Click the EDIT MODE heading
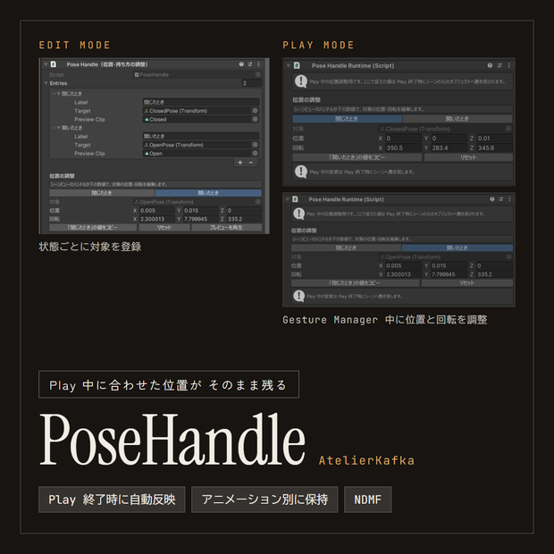The width and height of the screenshot is (554, 554). coord(74,46)
